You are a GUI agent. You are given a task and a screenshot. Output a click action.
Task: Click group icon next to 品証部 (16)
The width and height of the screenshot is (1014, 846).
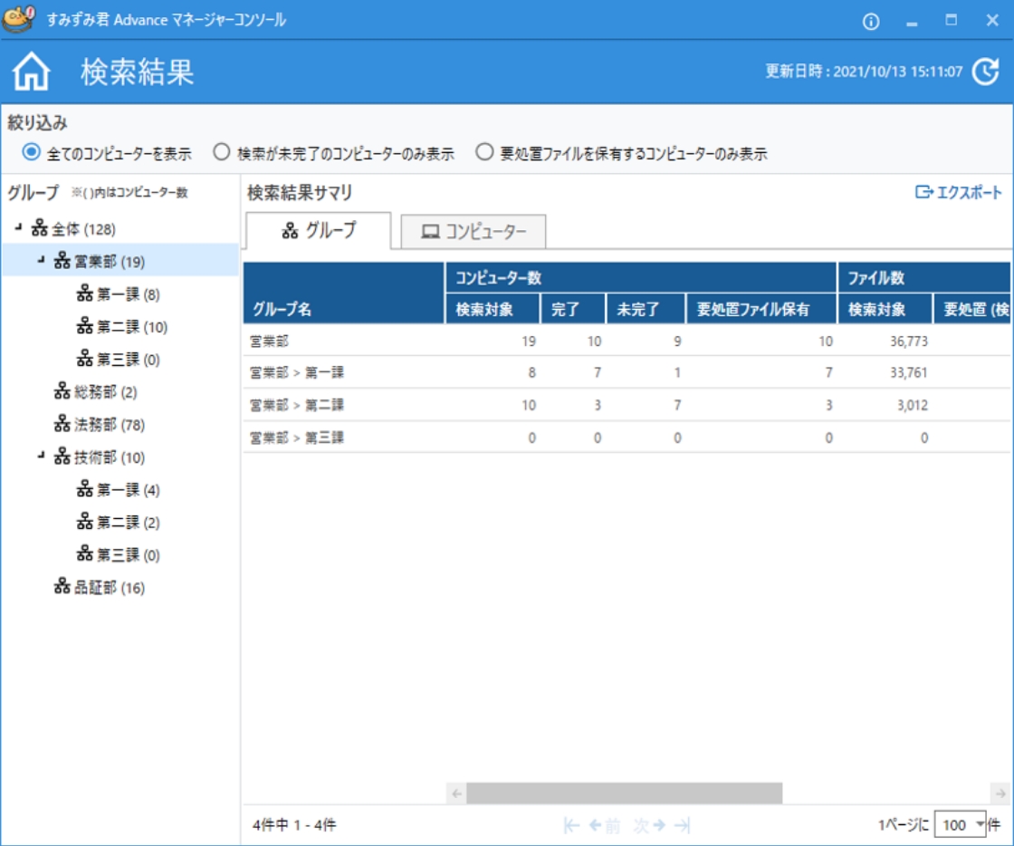coord(62,587)
